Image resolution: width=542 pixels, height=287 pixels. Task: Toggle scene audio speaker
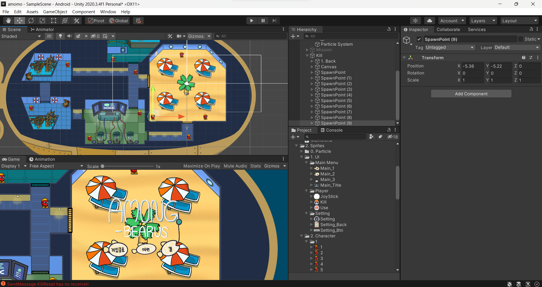(x=69, y=36)
